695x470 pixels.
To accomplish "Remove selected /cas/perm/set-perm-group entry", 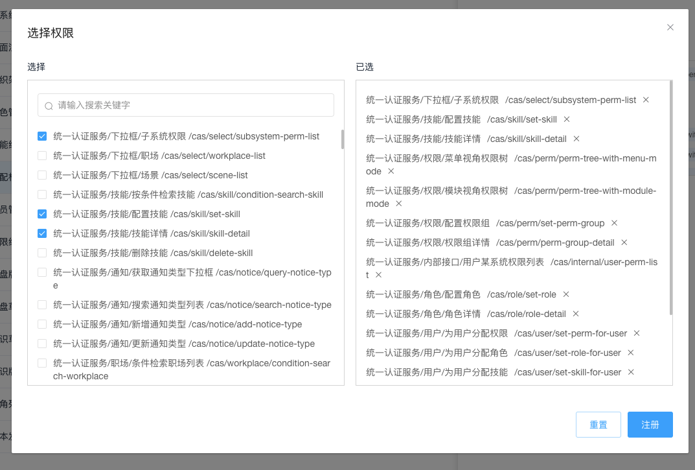I will (614, 223).
